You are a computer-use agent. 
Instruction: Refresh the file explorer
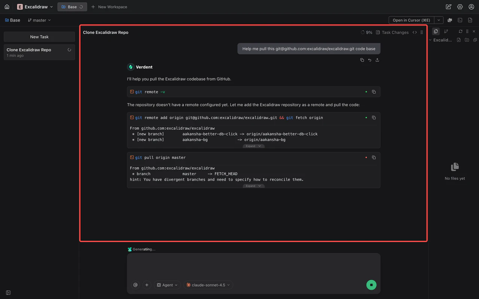click(x=461, y=31)
